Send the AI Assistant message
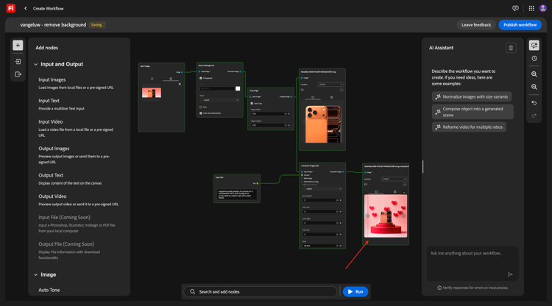 510,274
